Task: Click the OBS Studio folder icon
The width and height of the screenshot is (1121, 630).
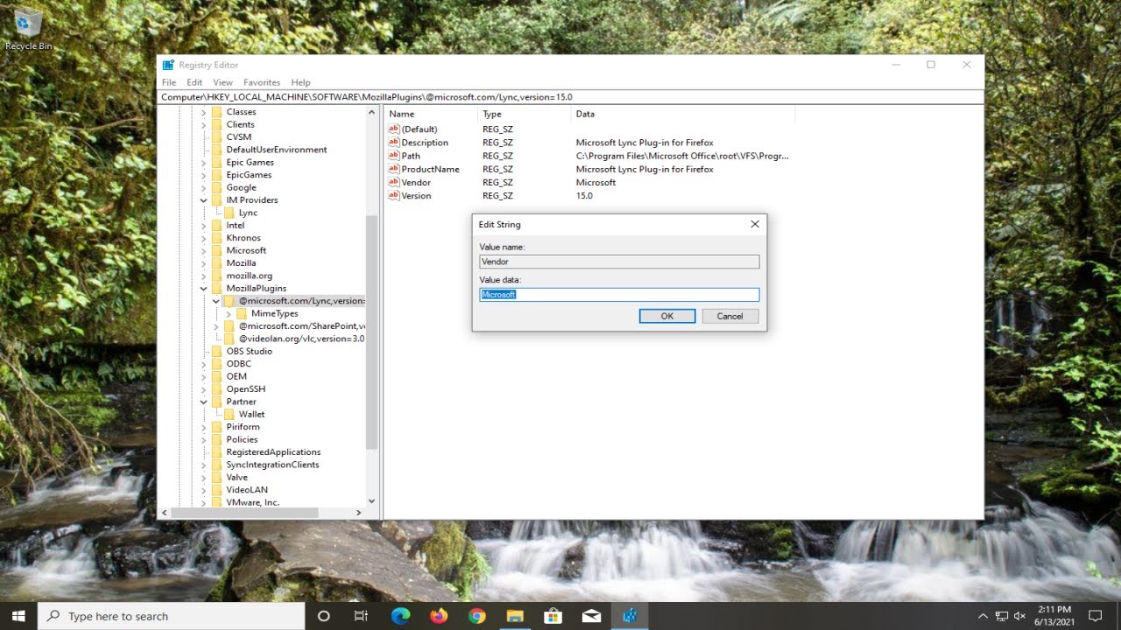Action: click(216, 351)
